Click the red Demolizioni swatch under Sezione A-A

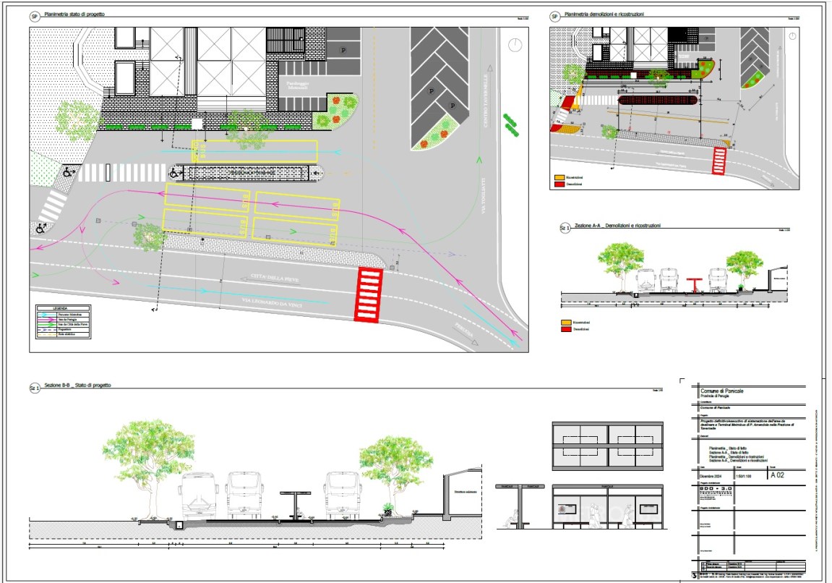tap(566, 329)
